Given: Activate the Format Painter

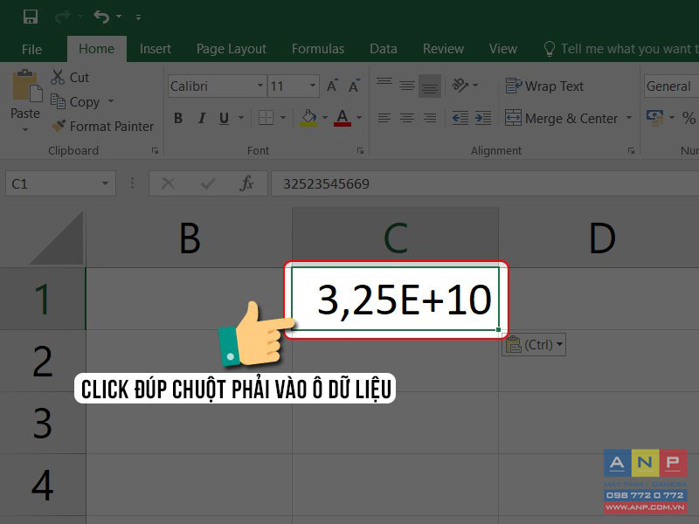Looking at the screenshot, I should [x=103, y=127].
